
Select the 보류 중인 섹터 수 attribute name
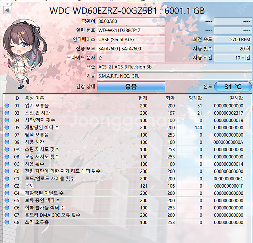[42, 200]
